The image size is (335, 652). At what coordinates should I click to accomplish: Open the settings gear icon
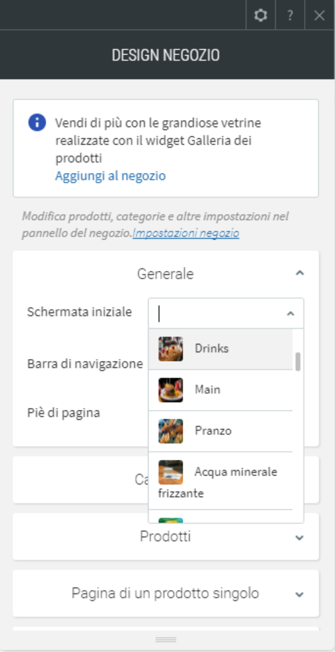tap(261, 16)
